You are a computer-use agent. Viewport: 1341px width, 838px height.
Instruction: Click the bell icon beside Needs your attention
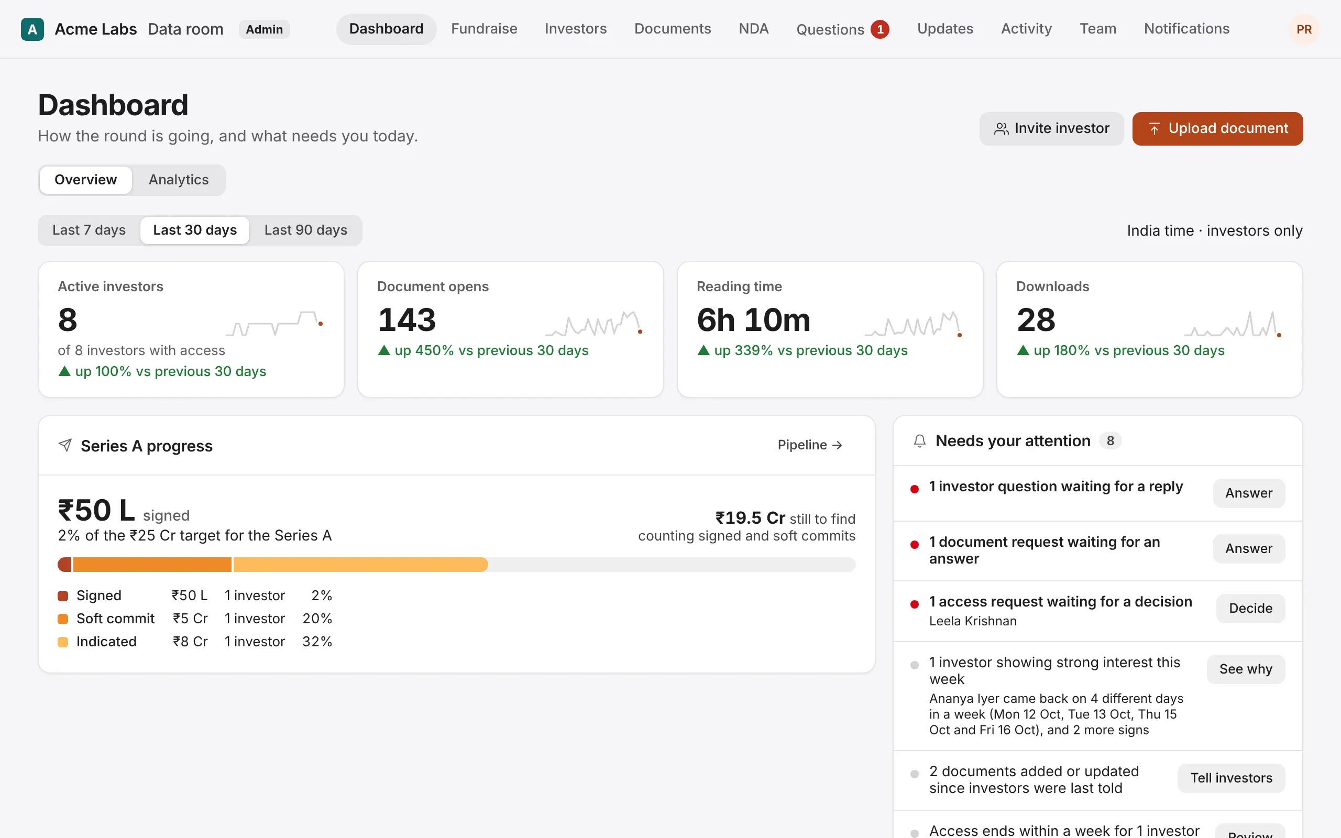(x=920, y=441)
